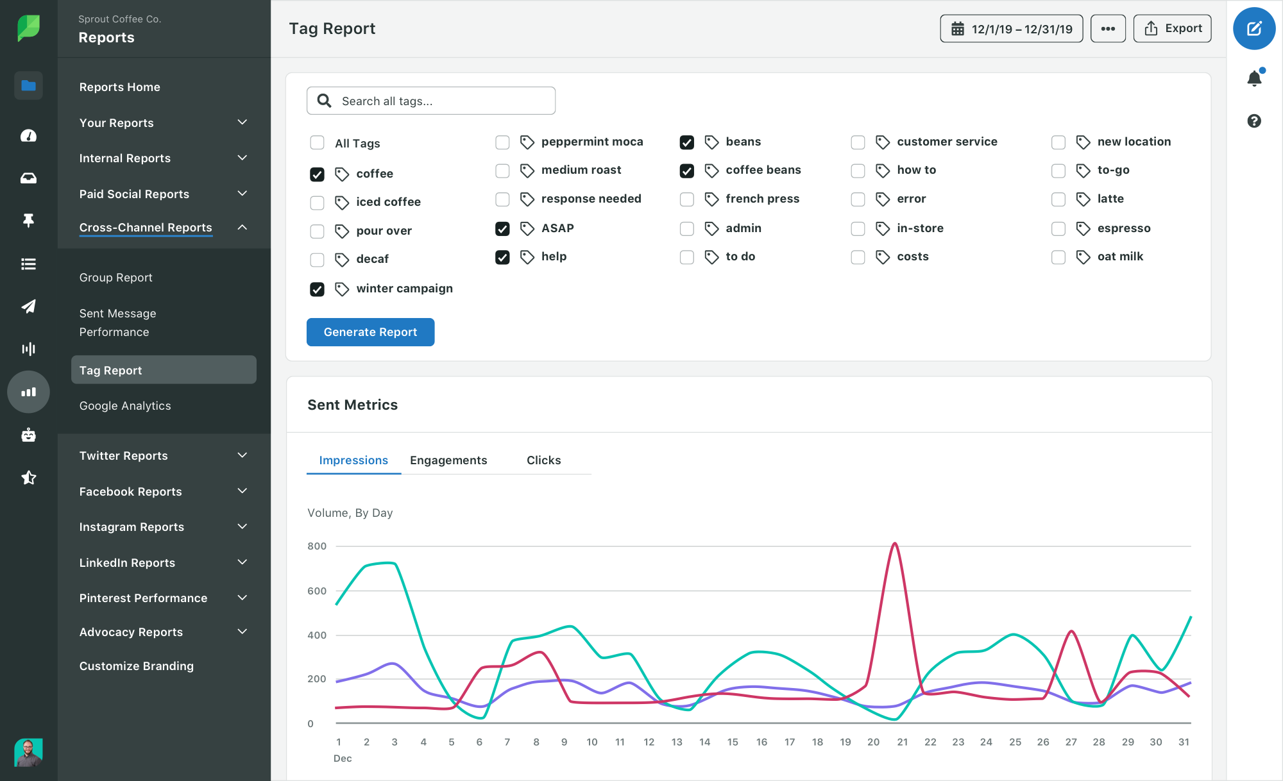Viewport: 1283px width, 781px height.
Task: Check the All Tags checkbox
Action: pos(317,142)
